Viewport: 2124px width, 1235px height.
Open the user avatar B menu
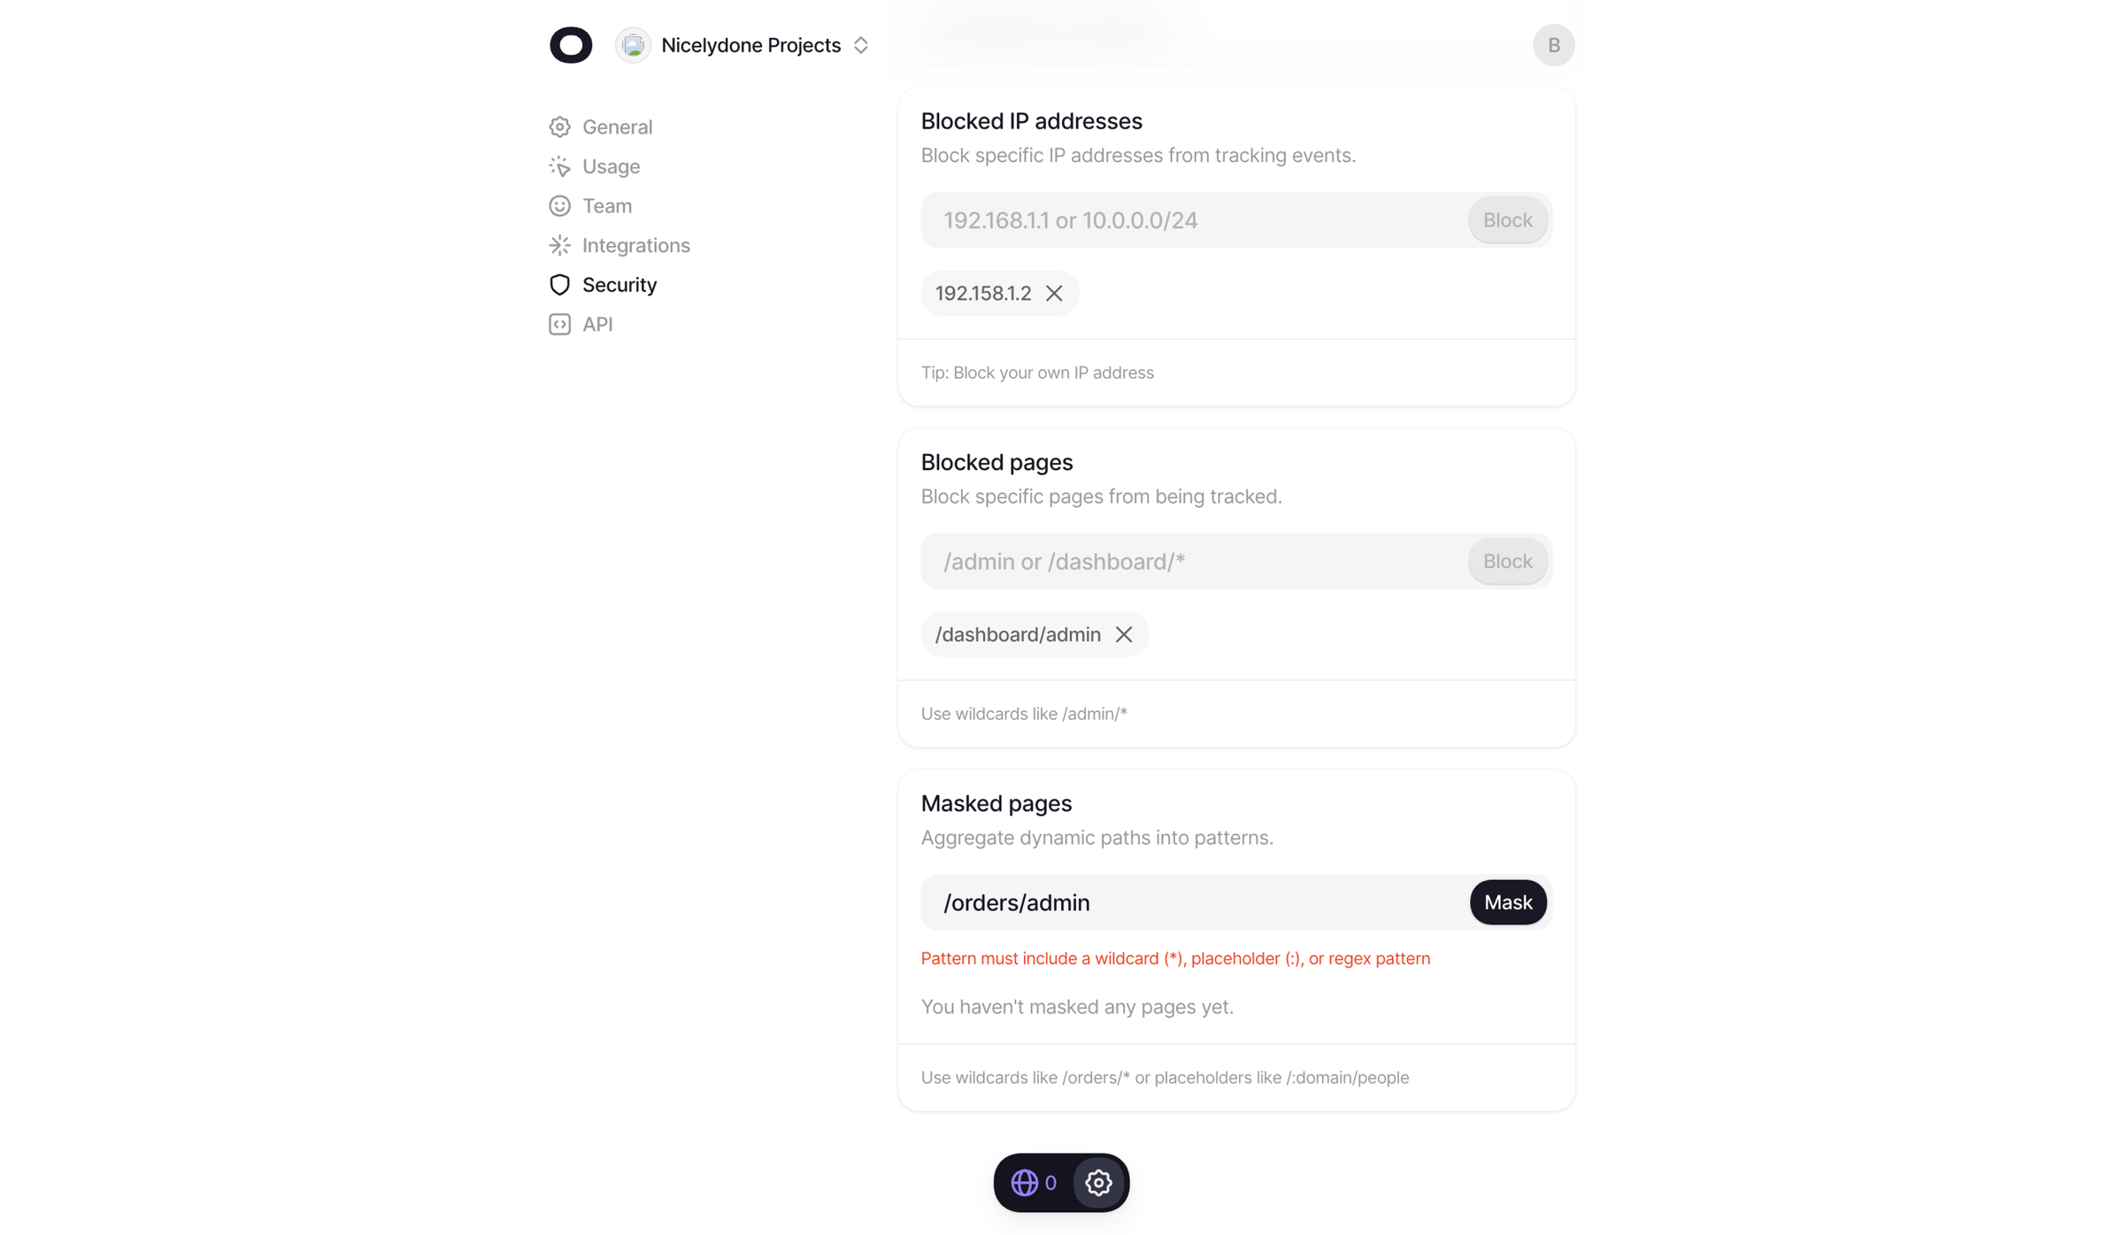tap(1553, 45)
